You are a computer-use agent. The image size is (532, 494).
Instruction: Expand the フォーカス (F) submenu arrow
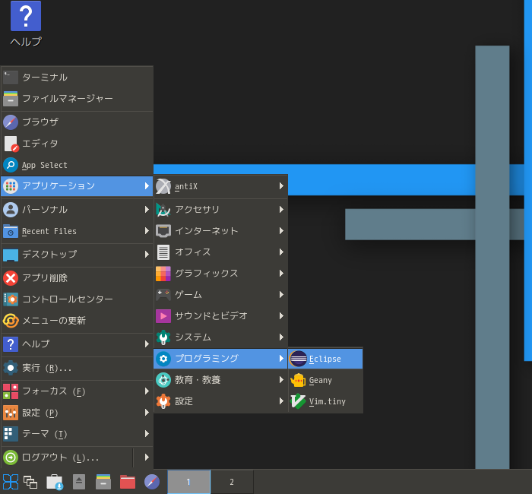[147, 391]
